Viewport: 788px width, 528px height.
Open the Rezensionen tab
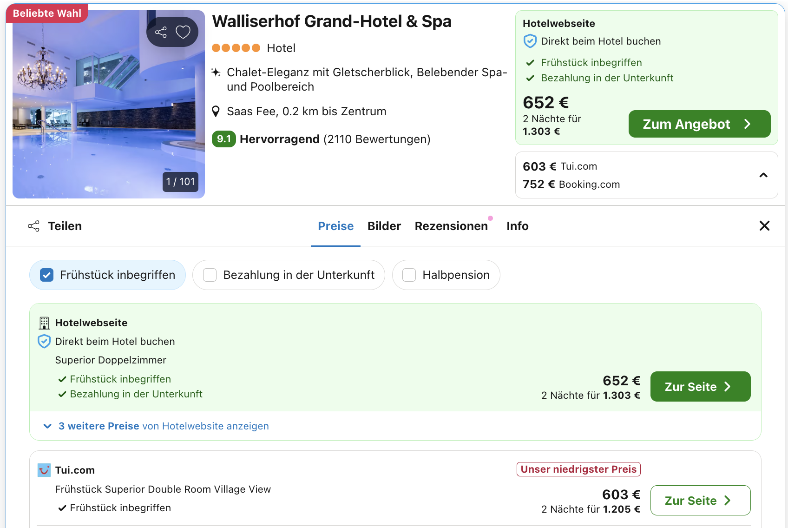(x=451, y=226)
